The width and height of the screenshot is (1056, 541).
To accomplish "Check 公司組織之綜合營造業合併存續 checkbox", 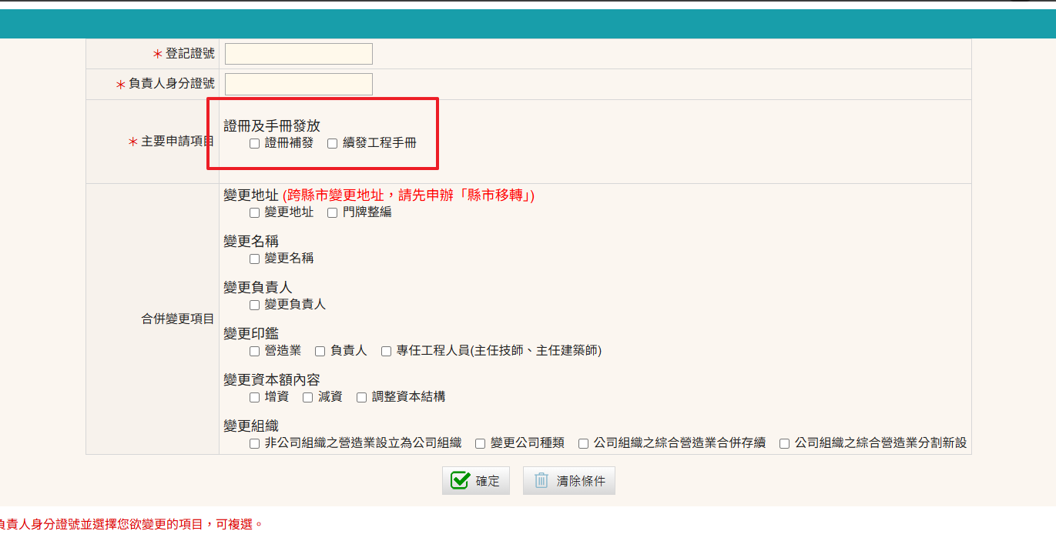I will click(584, 443).
